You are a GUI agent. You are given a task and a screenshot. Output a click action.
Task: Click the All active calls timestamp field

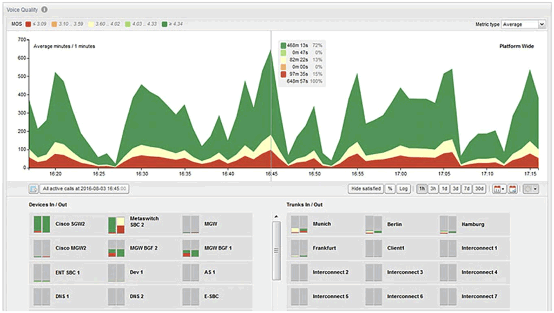[x=84, y=189]
